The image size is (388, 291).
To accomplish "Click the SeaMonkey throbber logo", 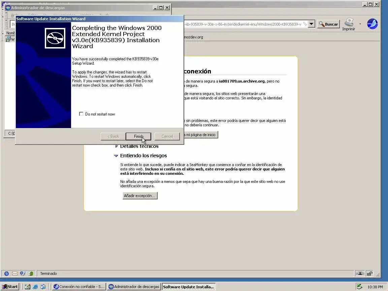I will (x=372, y=24).
